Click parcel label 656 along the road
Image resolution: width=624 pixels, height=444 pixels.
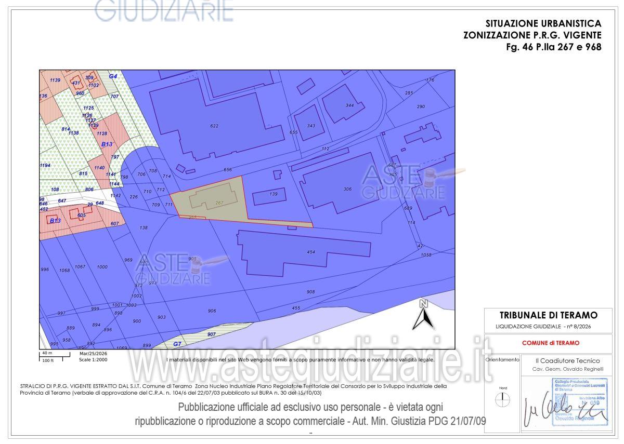(x=228, y=170)
